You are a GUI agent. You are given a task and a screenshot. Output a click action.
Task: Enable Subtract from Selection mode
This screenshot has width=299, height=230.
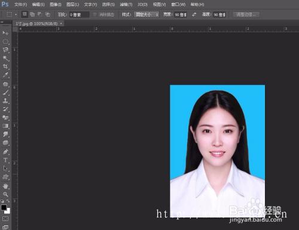40,14
